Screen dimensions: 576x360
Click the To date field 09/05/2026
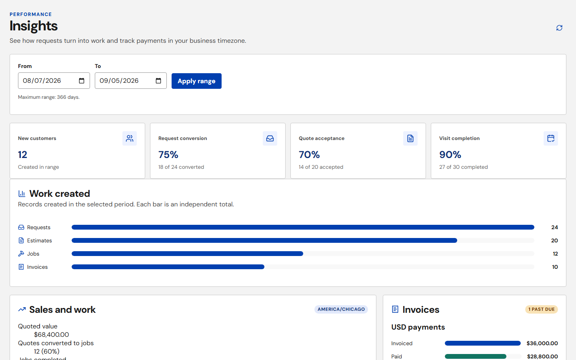131,81
